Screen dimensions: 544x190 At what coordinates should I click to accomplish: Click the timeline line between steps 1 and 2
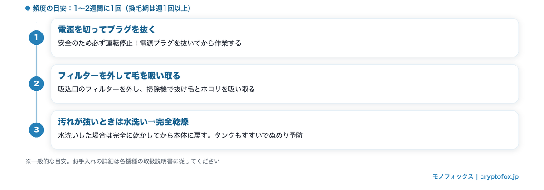(36, 61)
